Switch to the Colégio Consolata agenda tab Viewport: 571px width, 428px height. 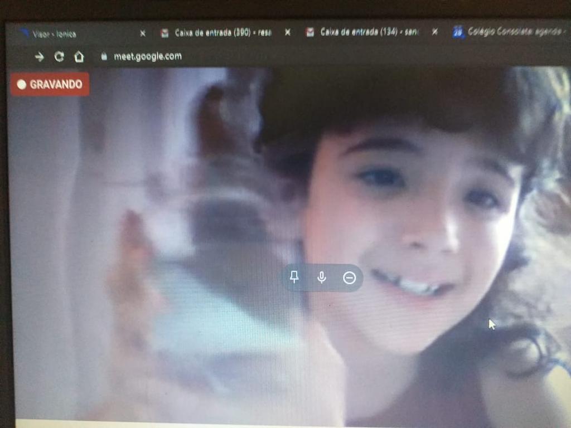[510, 32]
